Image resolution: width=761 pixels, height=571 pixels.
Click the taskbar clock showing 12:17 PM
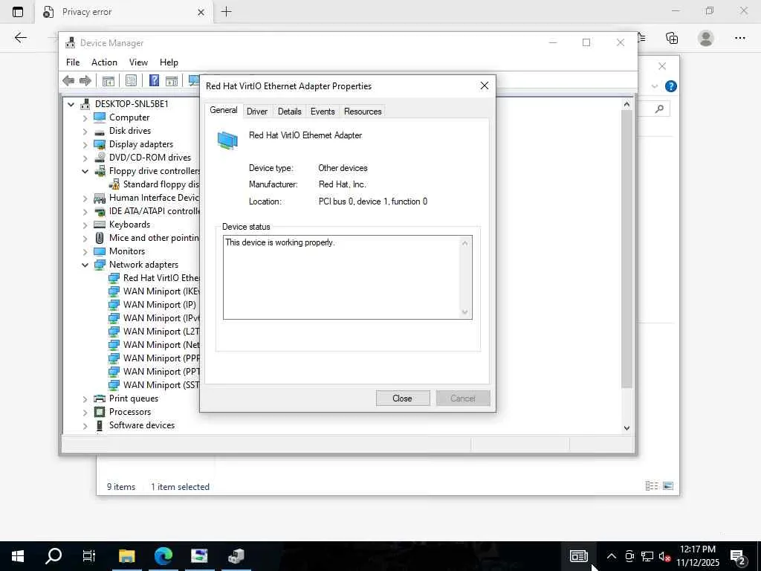tap(697, 556)
